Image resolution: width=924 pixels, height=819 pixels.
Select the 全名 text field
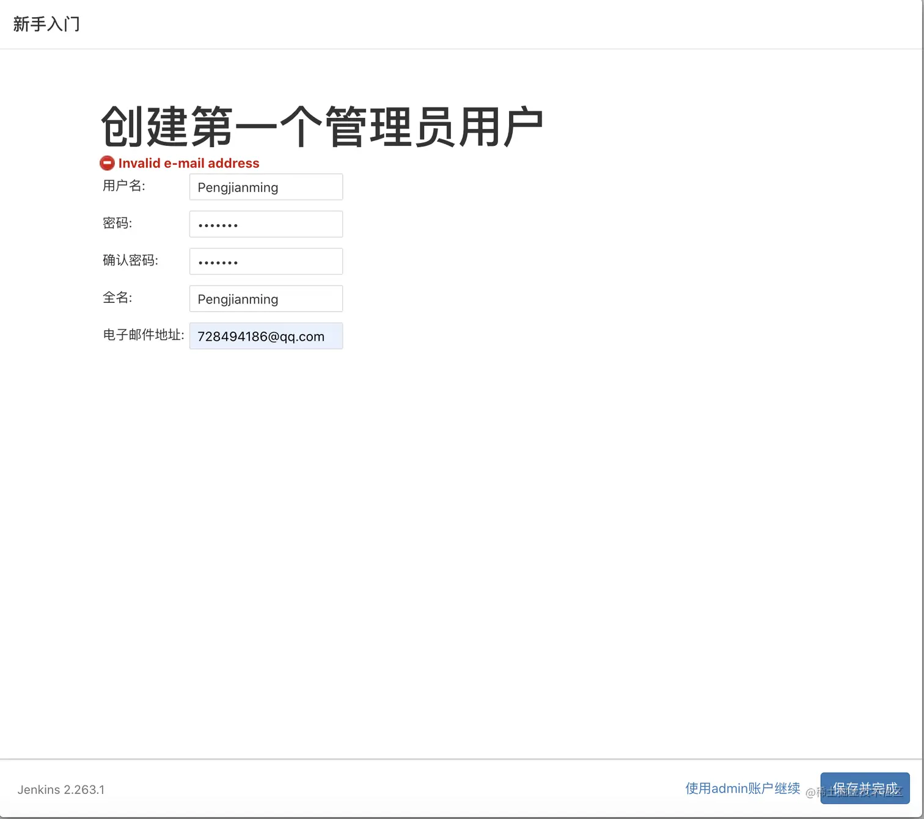pyautogui.click(x=266, y=299)
